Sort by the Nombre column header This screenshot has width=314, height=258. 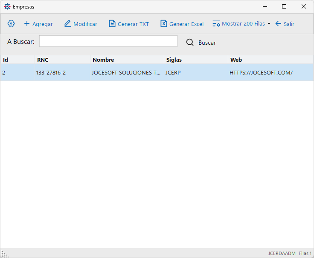pyautogui.click(x=127, y=60)
